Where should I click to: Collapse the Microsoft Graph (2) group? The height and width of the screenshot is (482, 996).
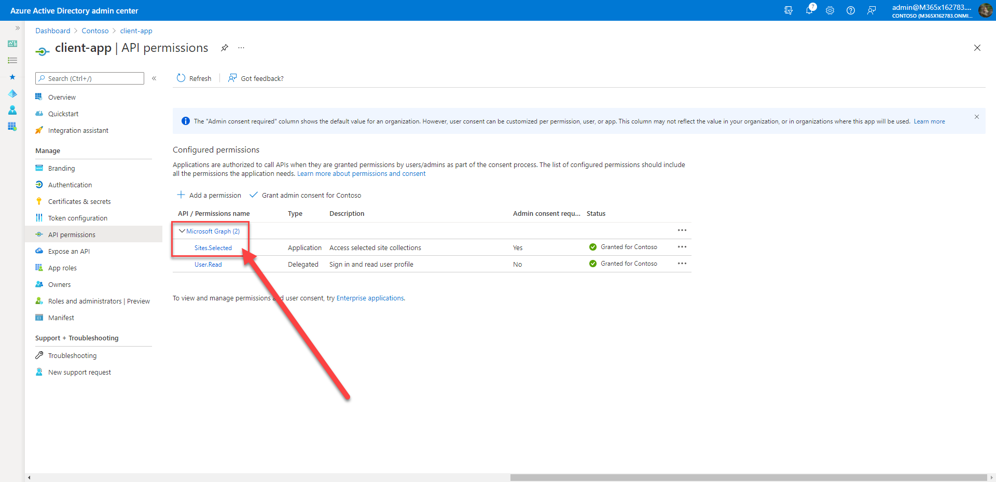[x=182, y=231]
